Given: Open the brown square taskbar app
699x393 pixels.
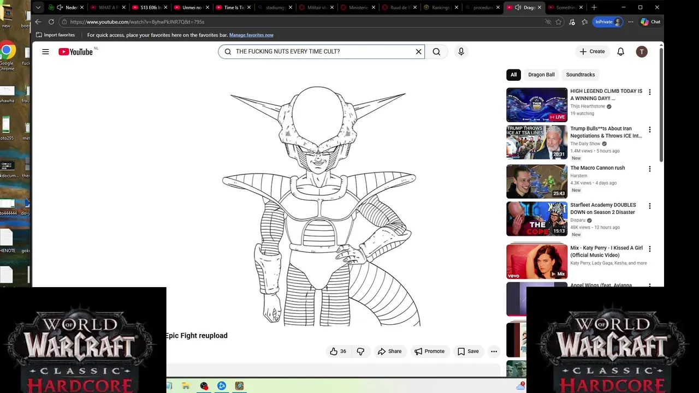Looking at the screenshot, I should 239,386.
